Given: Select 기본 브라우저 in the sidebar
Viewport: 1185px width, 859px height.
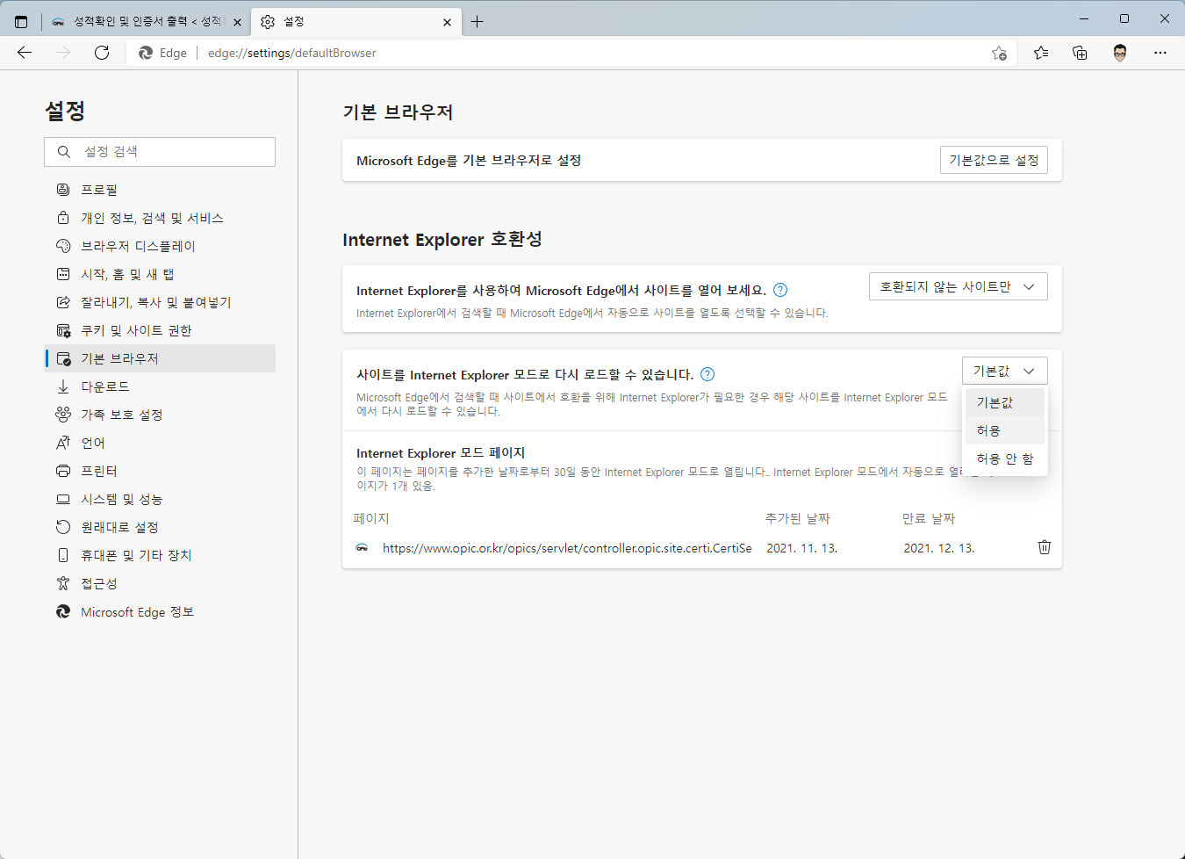Looking at the screenshot, I should tap(160, 358).
